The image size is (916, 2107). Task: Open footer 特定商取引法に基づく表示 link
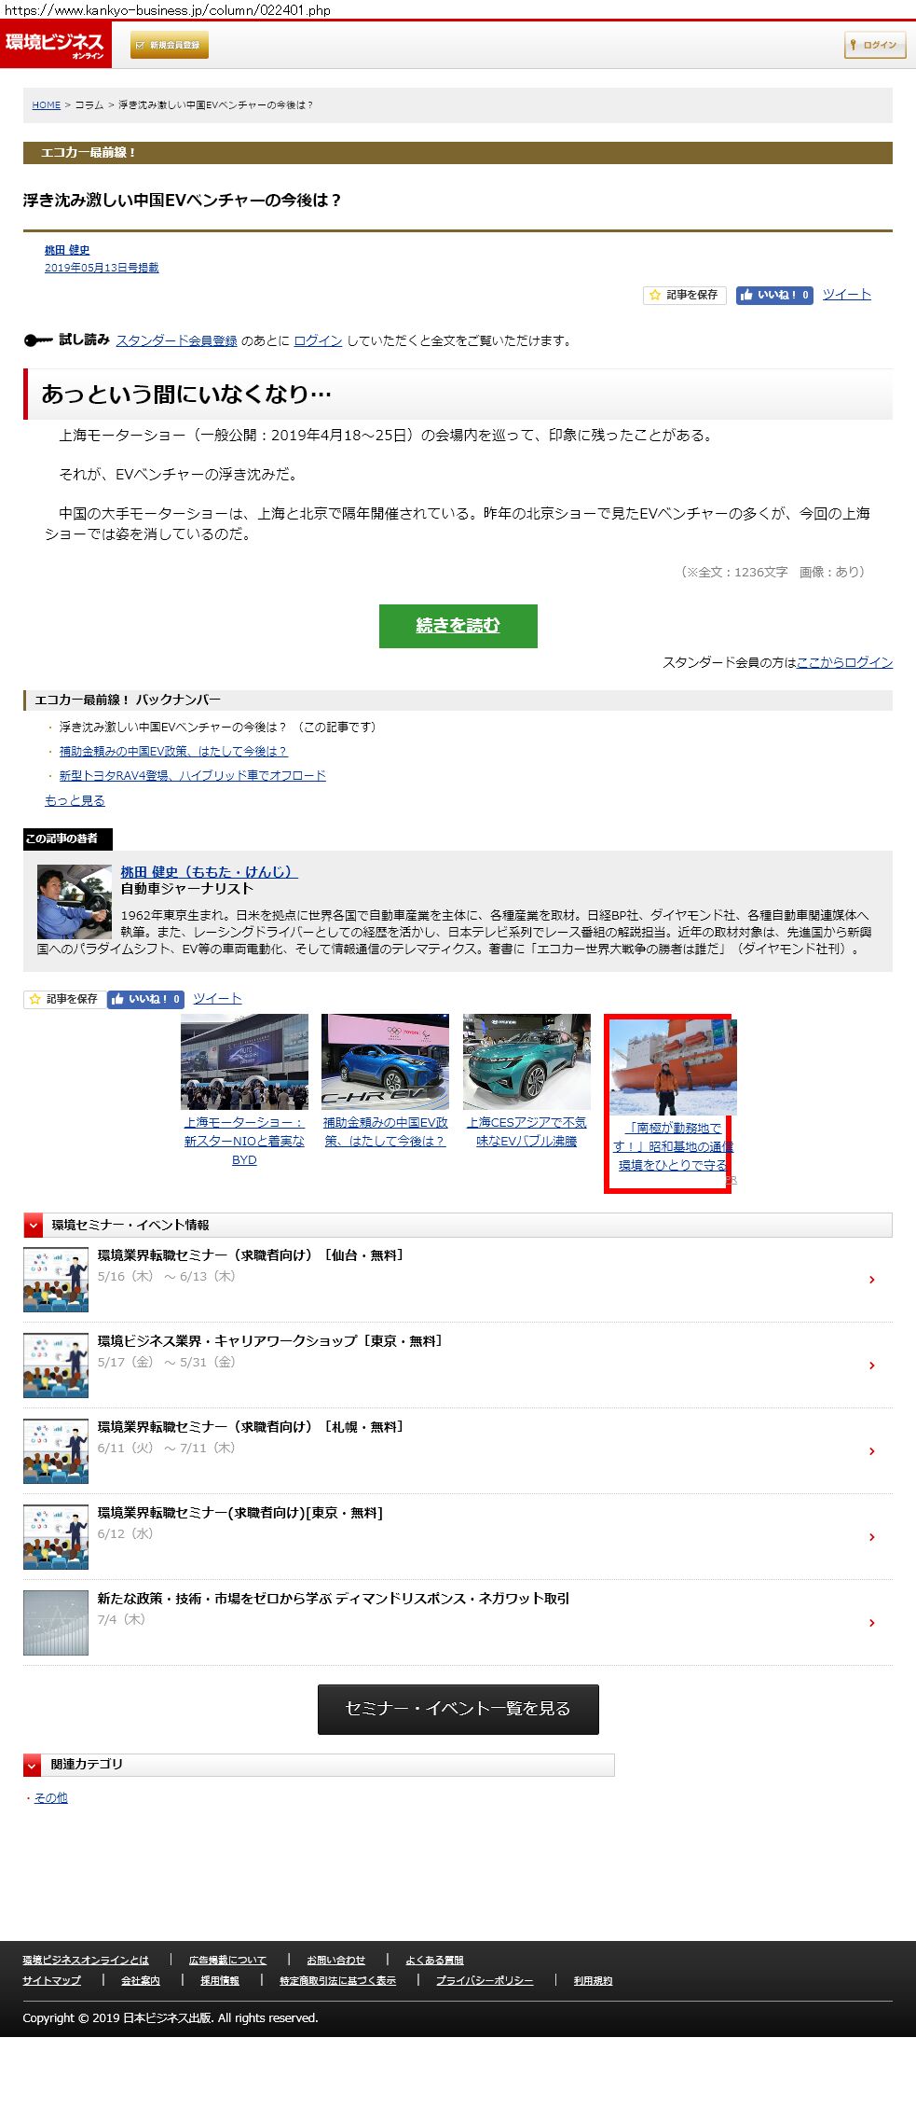[x=337, y=1980]
